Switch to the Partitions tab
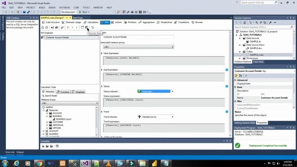Screen dimensions: 297x167 pyautogui.click(x=130, y=22)
